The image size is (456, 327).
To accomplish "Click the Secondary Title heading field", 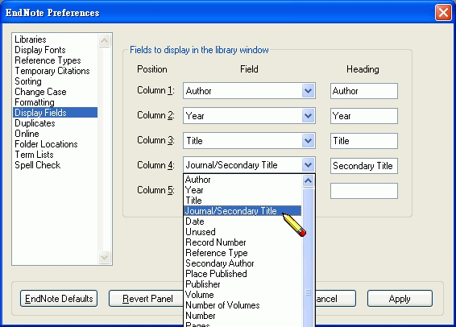I will [364, 166].
